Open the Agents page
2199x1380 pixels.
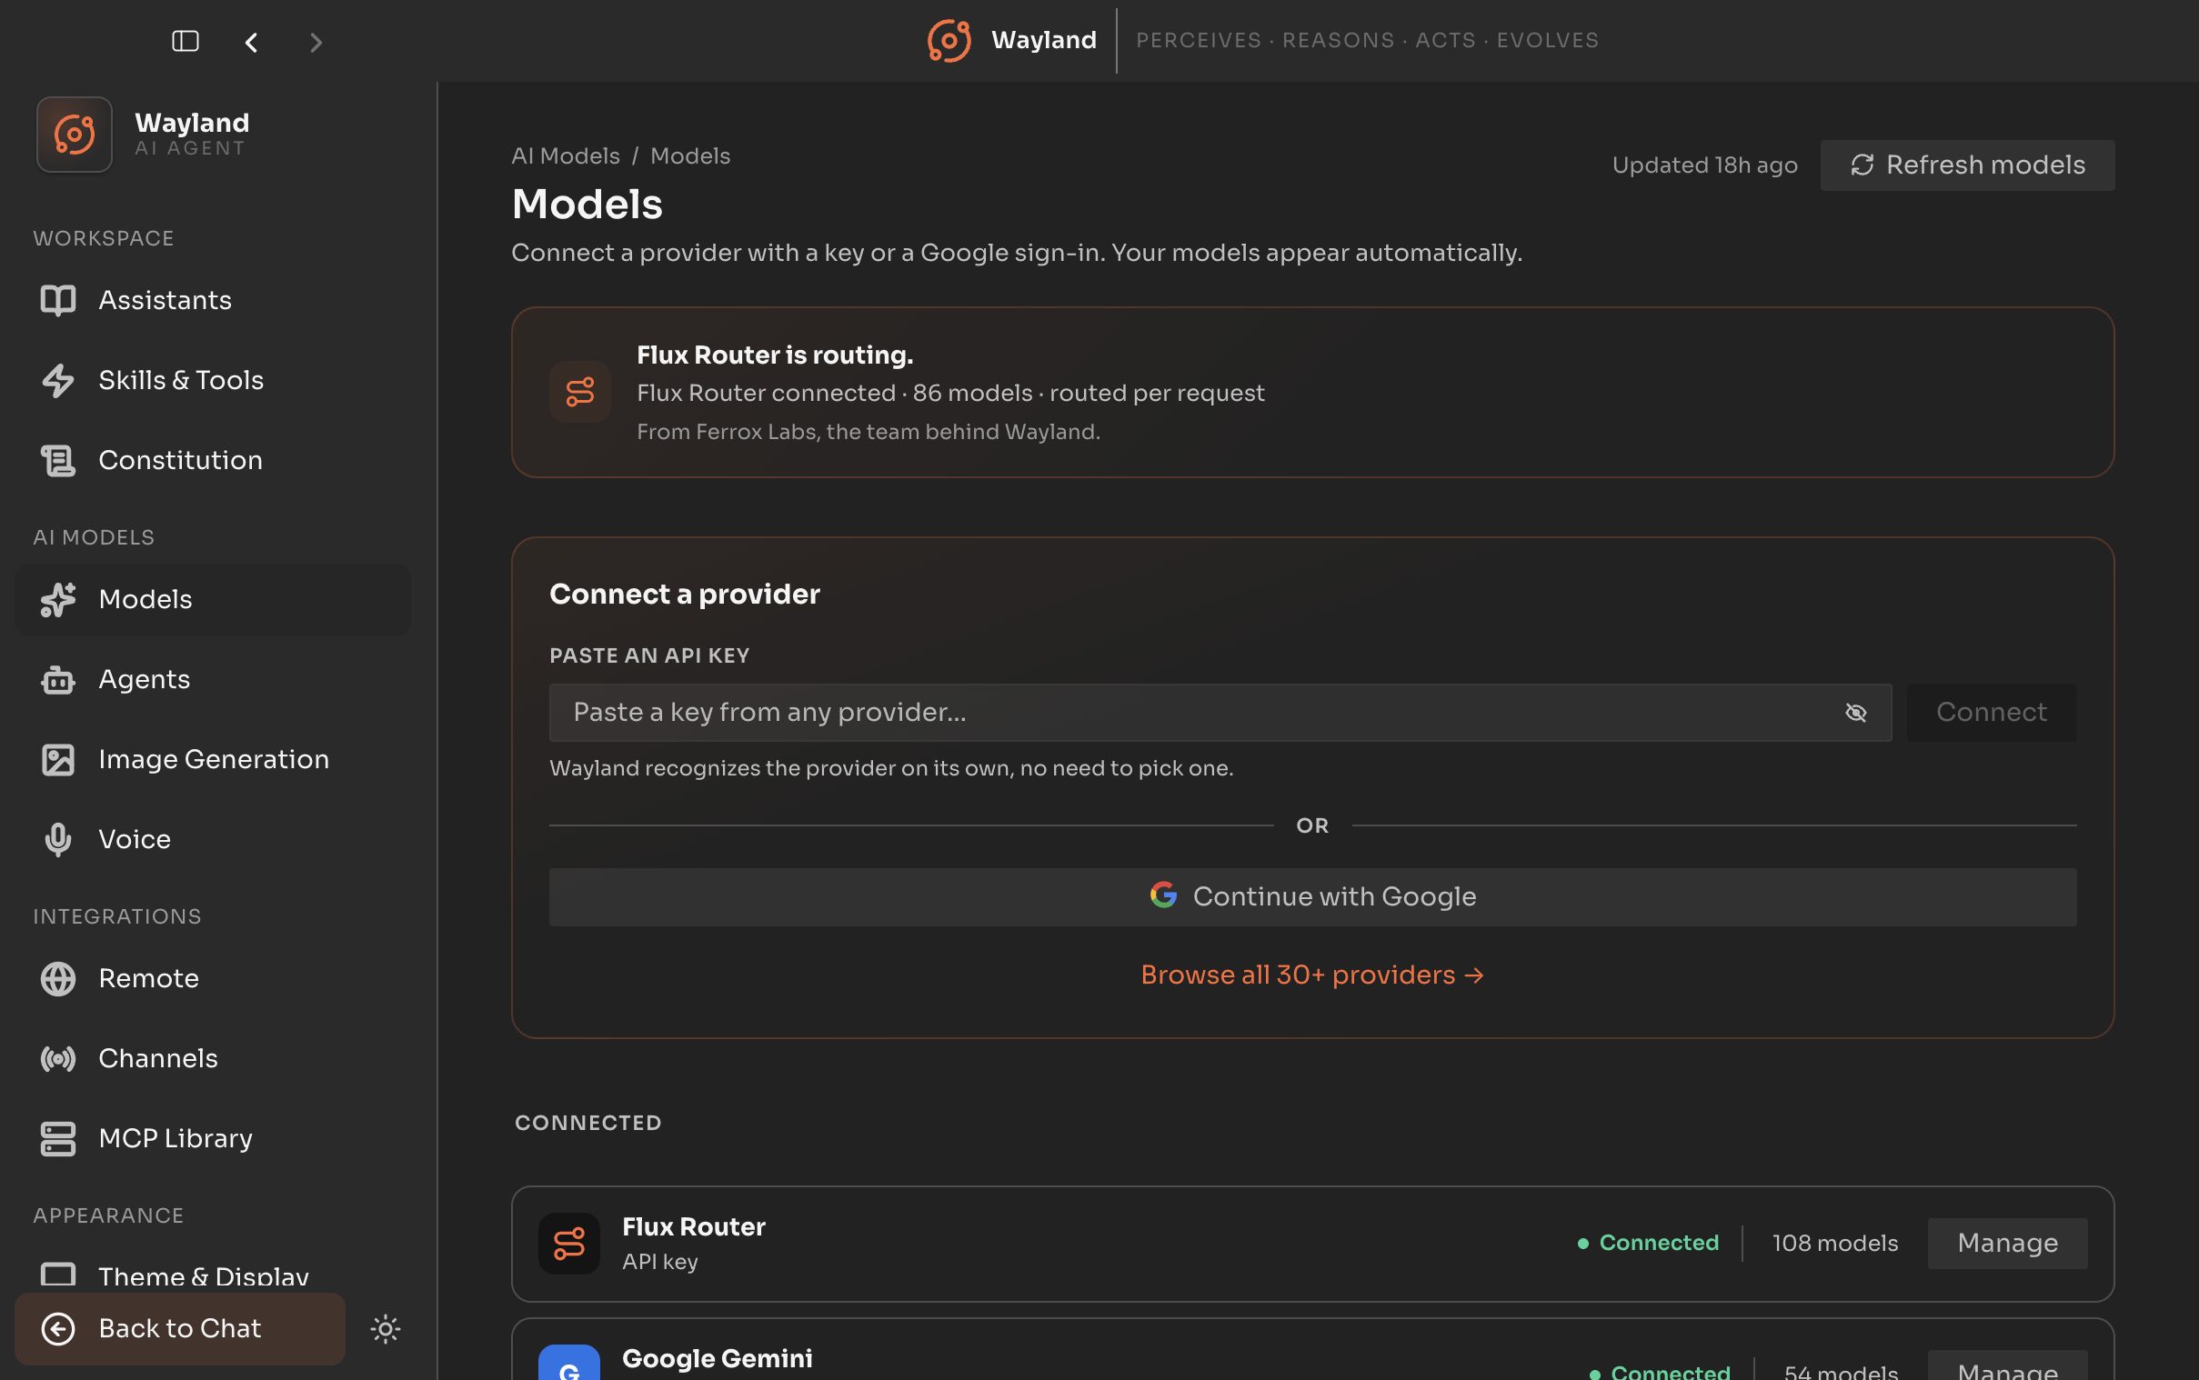click(x=212, y=679)
